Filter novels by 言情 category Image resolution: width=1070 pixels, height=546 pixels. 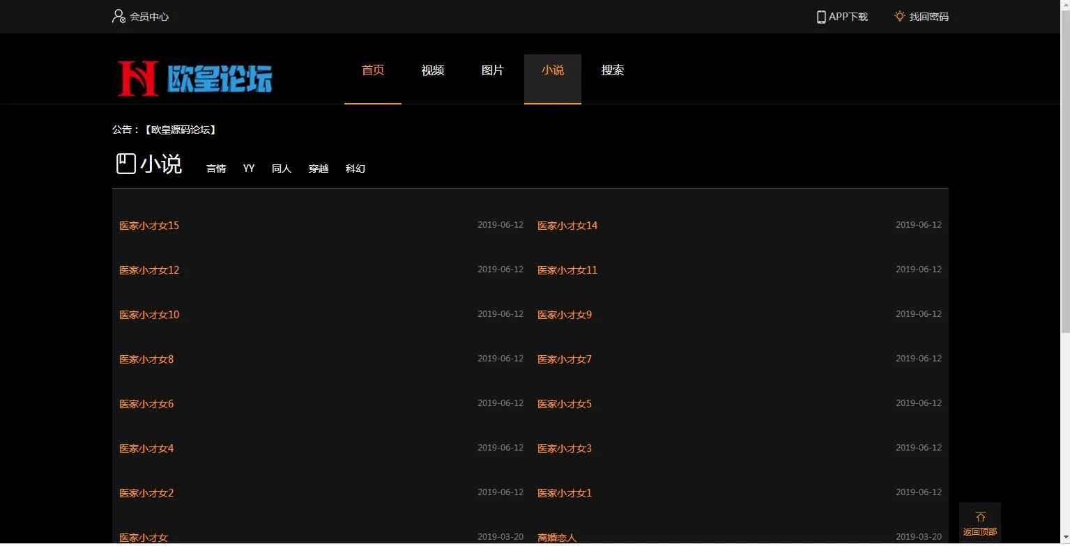(x=216, y=169)
